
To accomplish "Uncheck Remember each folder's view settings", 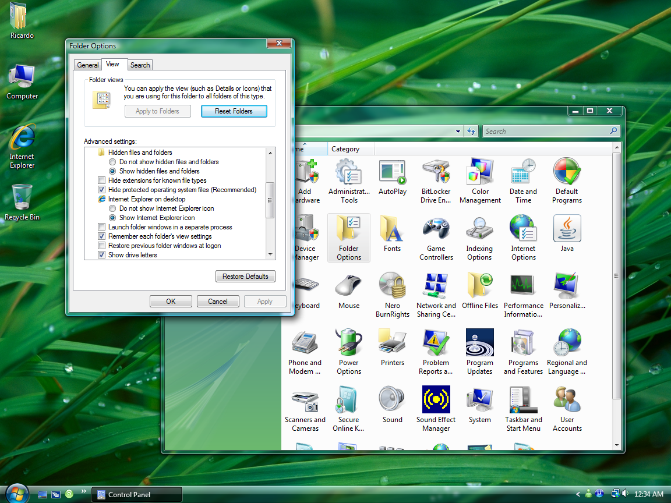I will pyautogui.click(x=101, y=236).
